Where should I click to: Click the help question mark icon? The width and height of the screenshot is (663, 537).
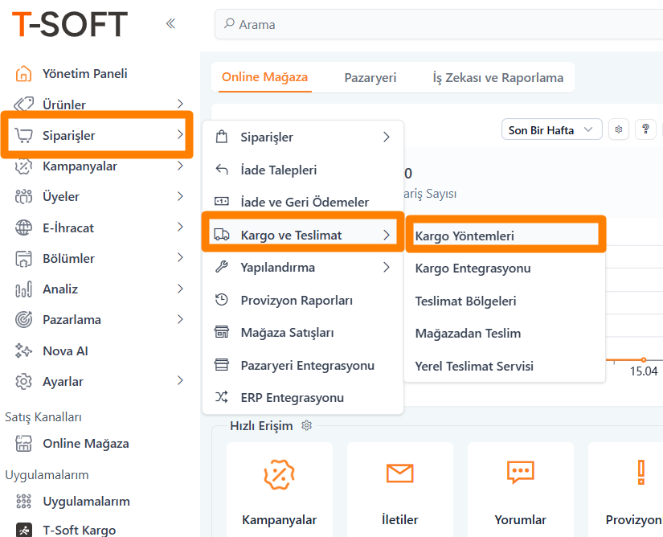click(x=645, y=130)
